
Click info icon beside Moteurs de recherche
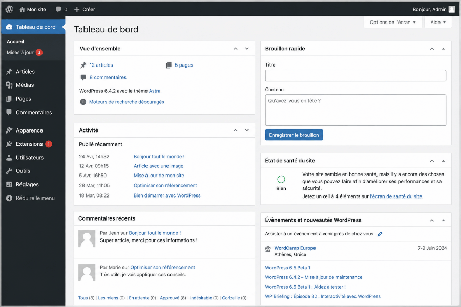coord(83,102)
